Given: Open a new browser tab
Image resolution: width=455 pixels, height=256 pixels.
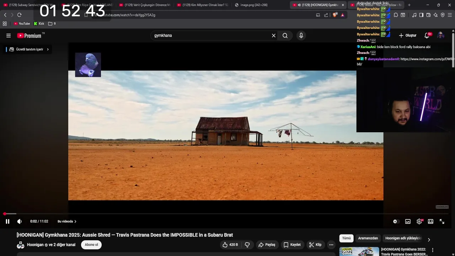Looking at the screenshot, I should click(409, 5).
